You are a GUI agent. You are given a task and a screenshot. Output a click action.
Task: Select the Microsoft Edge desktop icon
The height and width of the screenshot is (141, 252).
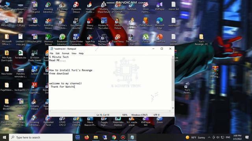point(159,23)
